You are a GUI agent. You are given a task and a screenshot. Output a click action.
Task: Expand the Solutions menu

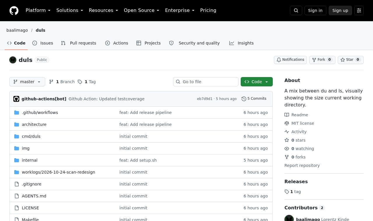tap(70, 10)
